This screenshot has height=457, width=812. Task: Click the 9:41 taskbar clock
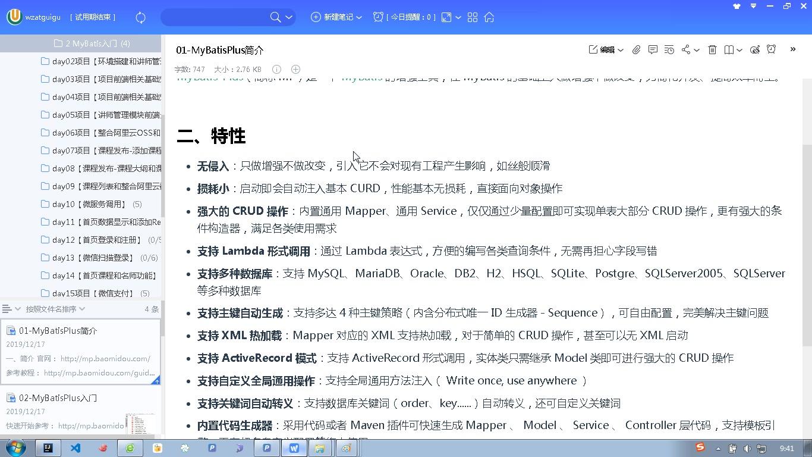tap(787, 448)
